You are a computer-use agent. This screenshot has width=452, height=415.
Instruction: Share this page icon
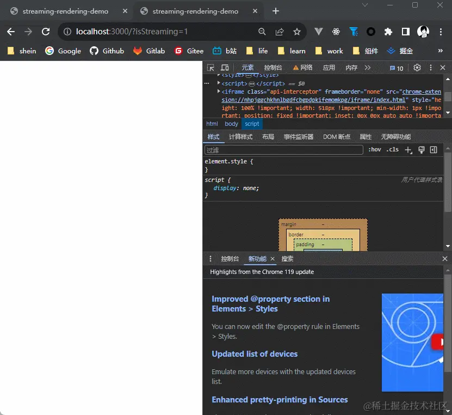(280, 32)
